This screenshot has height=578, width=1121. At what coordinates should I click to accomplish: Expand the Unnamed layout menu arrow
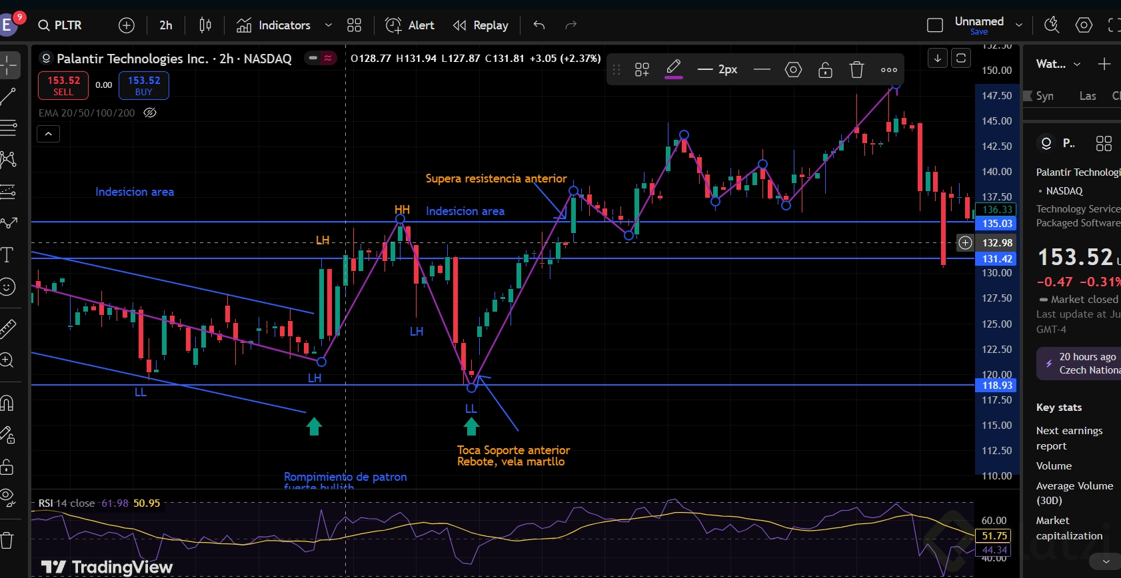pos(1019,25)
